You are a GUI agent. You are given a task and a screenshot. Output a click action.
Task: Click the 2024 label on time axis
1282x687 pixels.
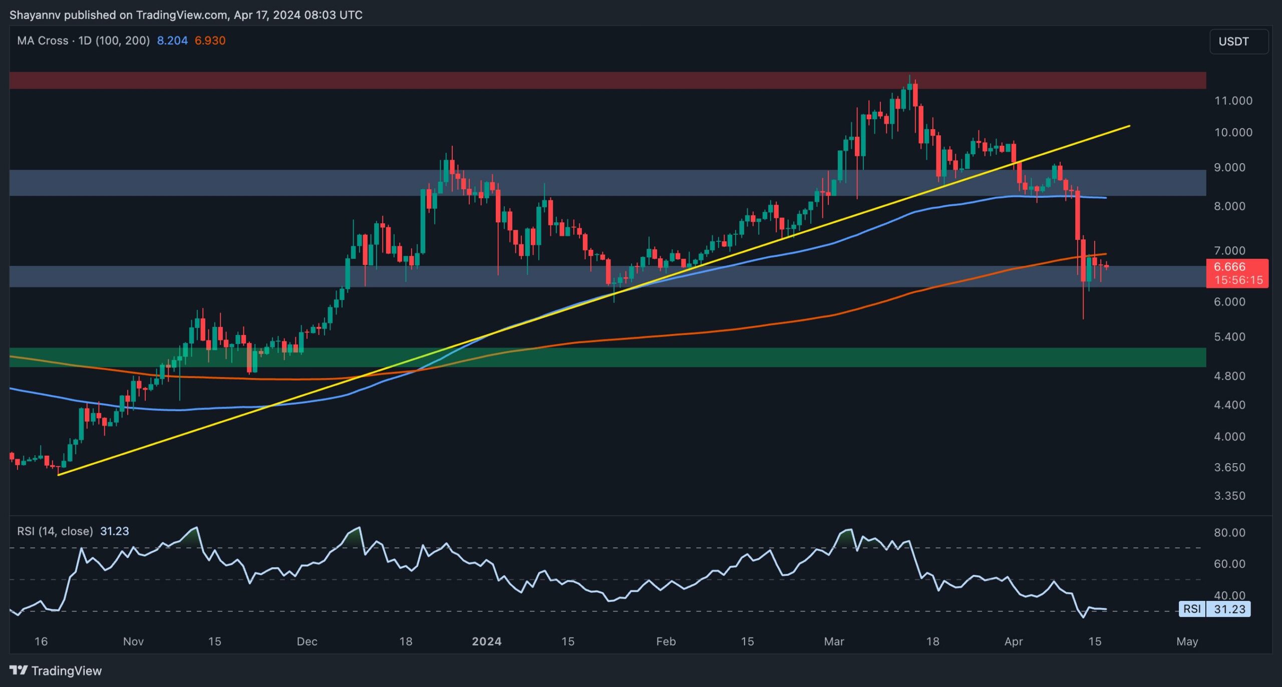point(486,641)
